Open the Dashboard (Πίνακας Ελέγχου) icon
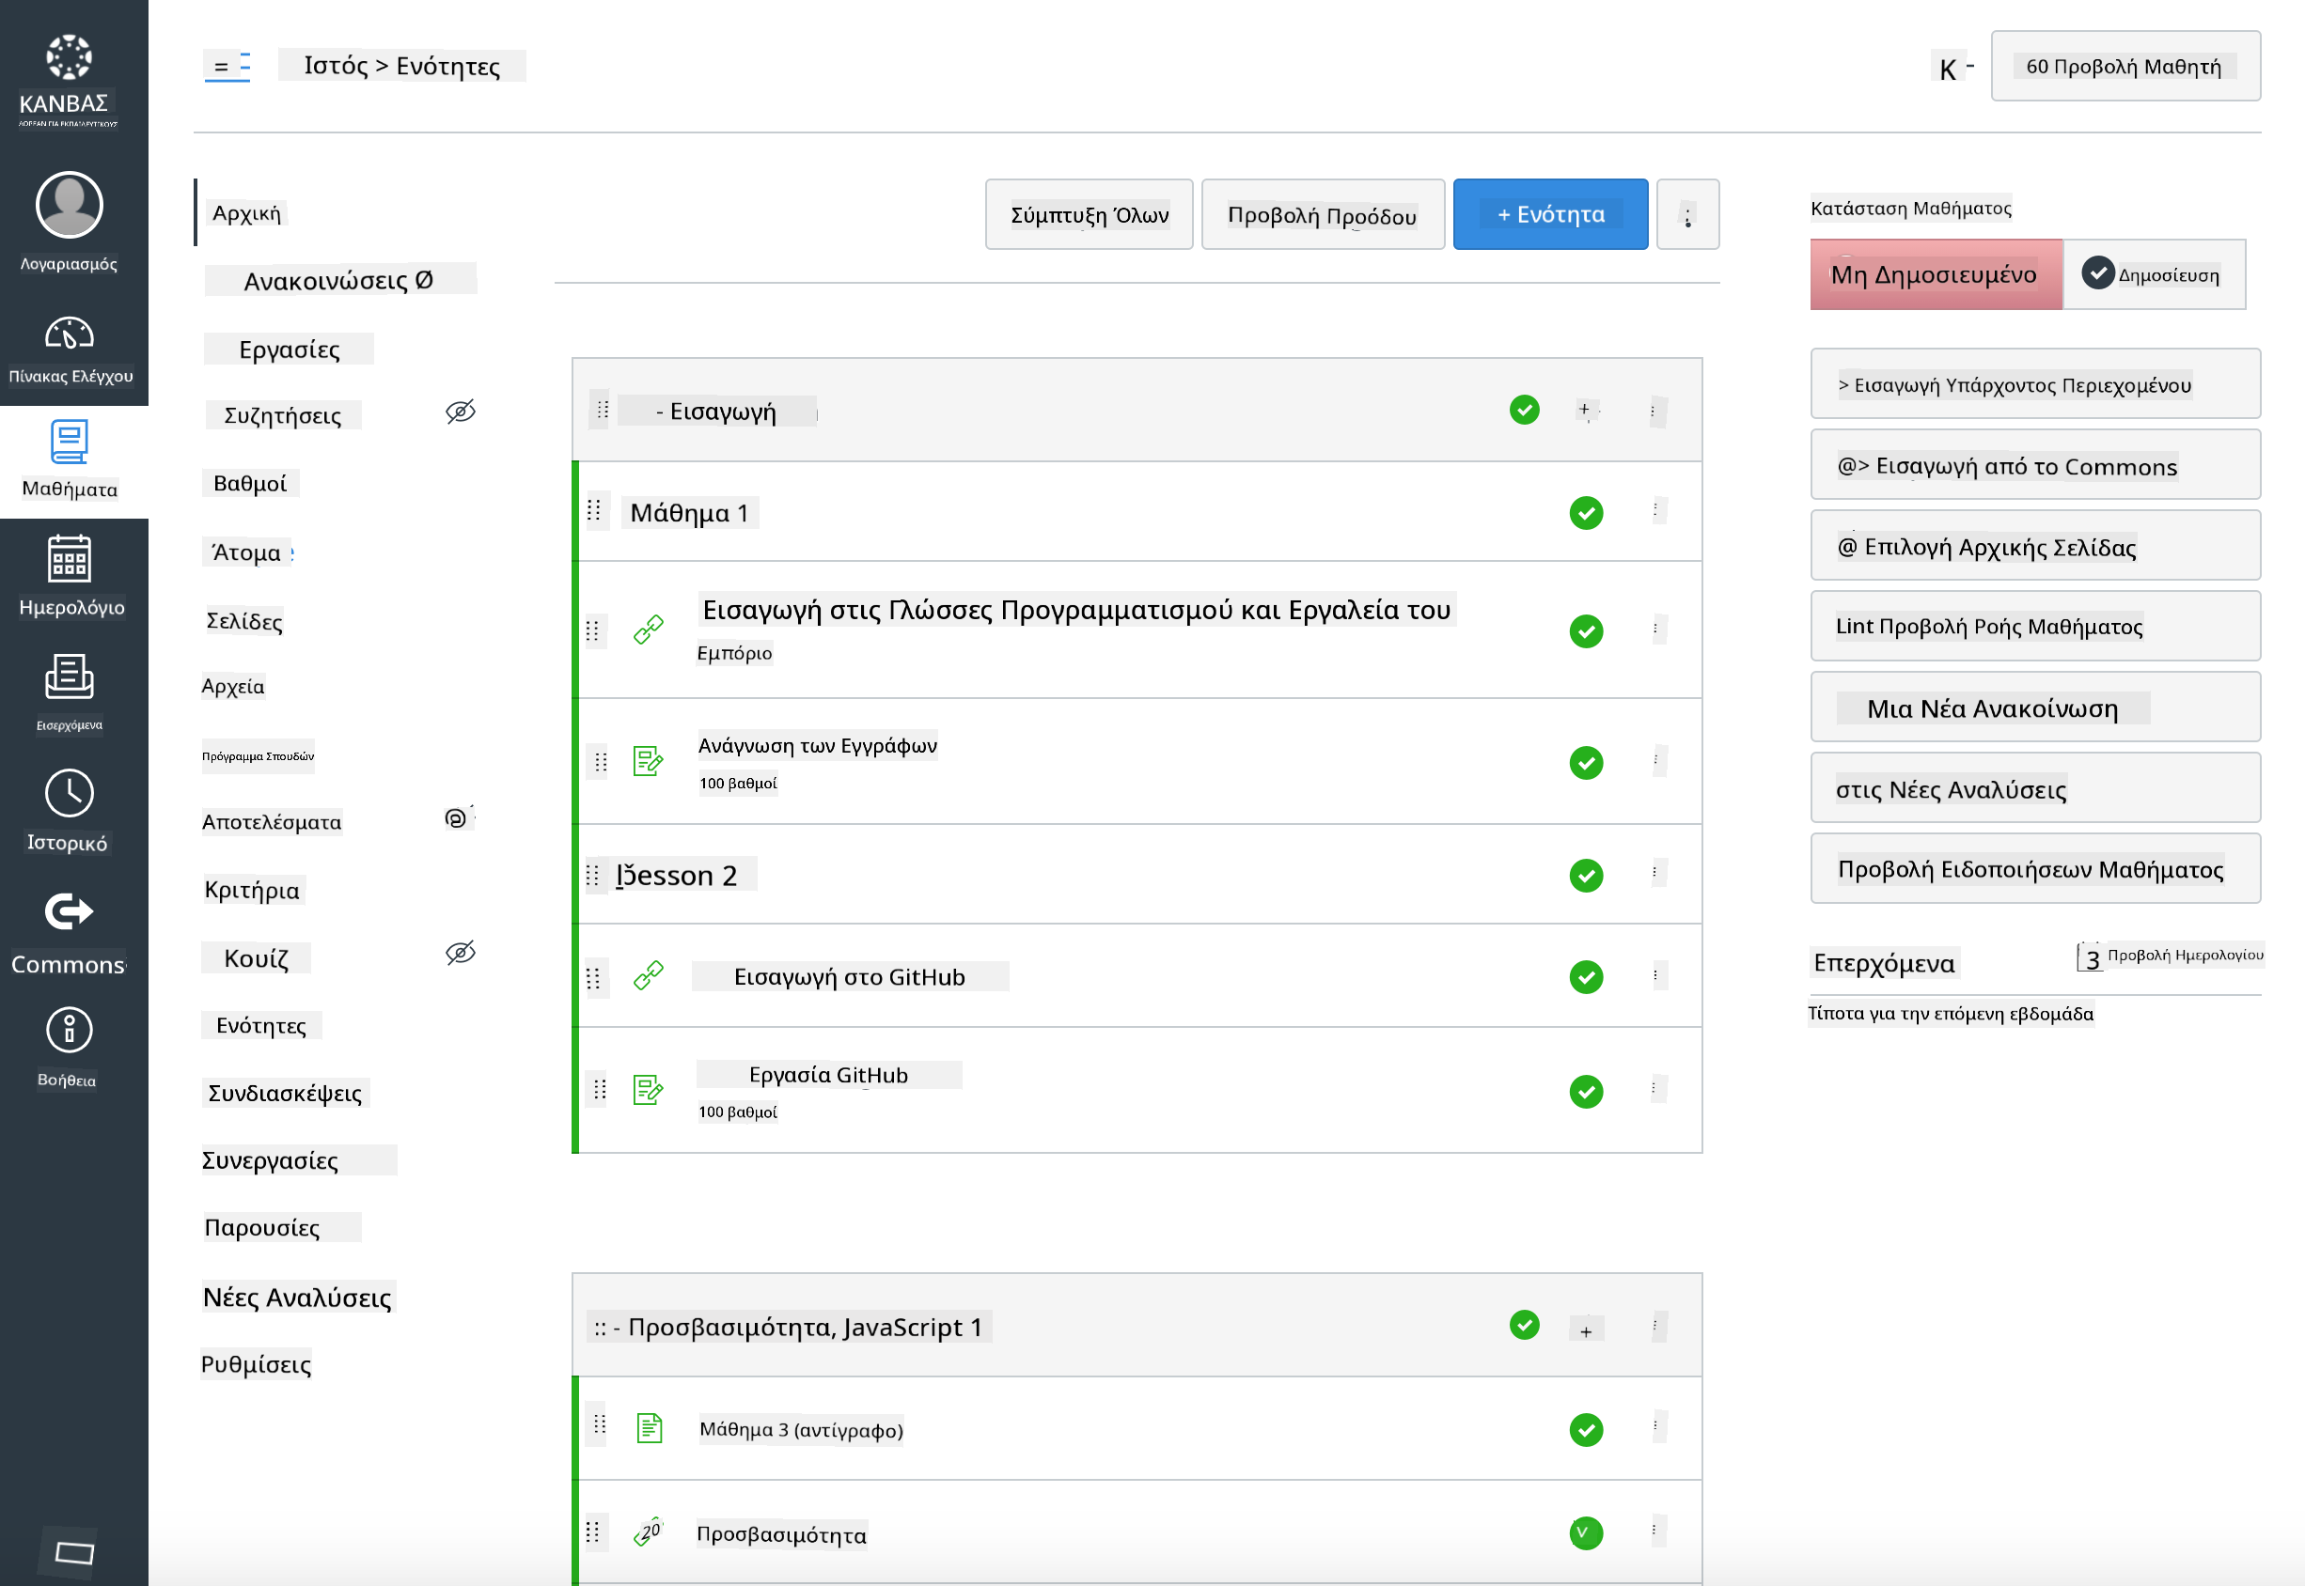The width and height of the screenshot is (2305, 1586). point(69,334)
